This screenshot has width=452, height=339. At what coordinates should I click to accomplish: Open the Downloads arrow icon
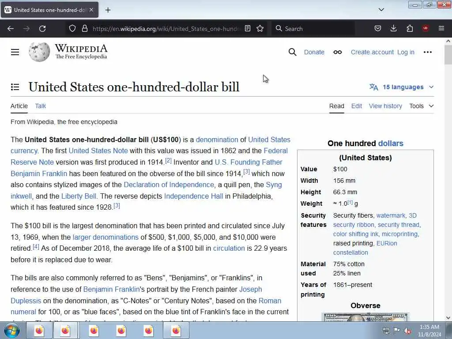click(393, 28)
